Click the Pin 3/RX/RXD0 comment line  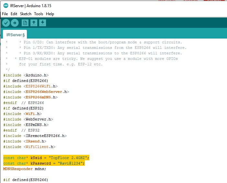point(94,53)
